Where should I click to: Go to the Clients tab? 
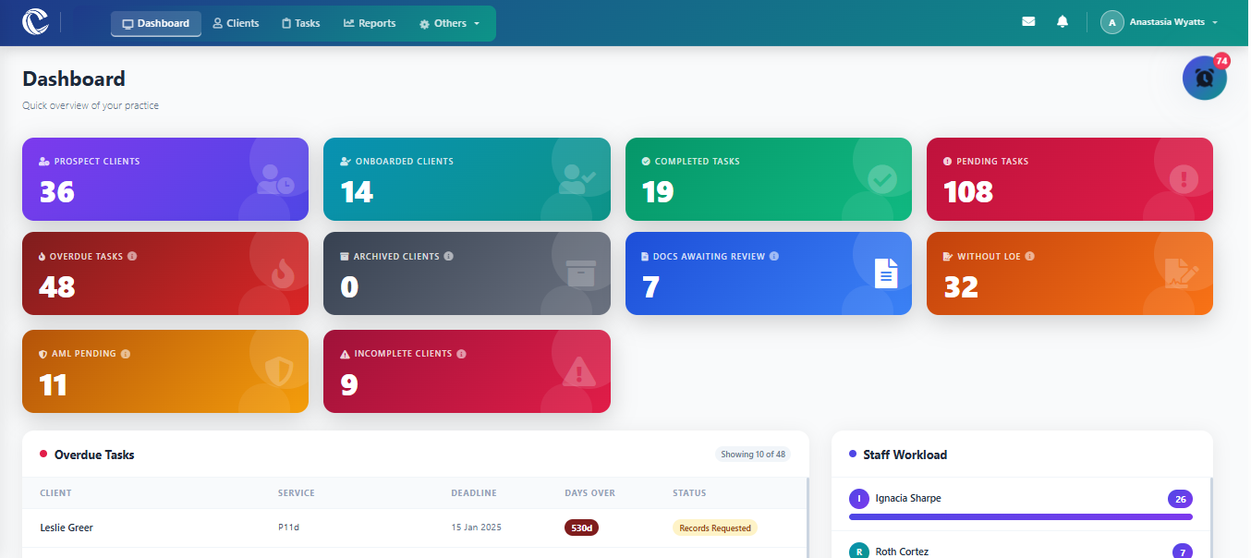[236, 23]
